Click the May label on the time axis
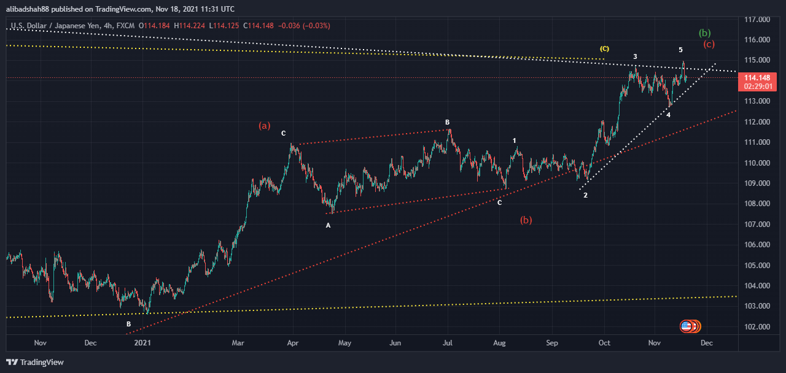Image resolution: width=786 pixels, height=373 pixels. [x=344, y=344]
